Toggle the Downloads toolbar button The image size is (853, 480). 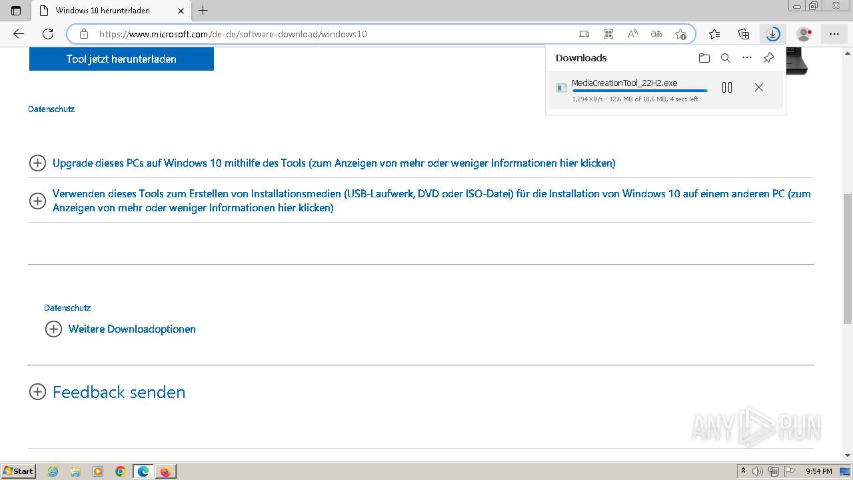pos(773,34)
